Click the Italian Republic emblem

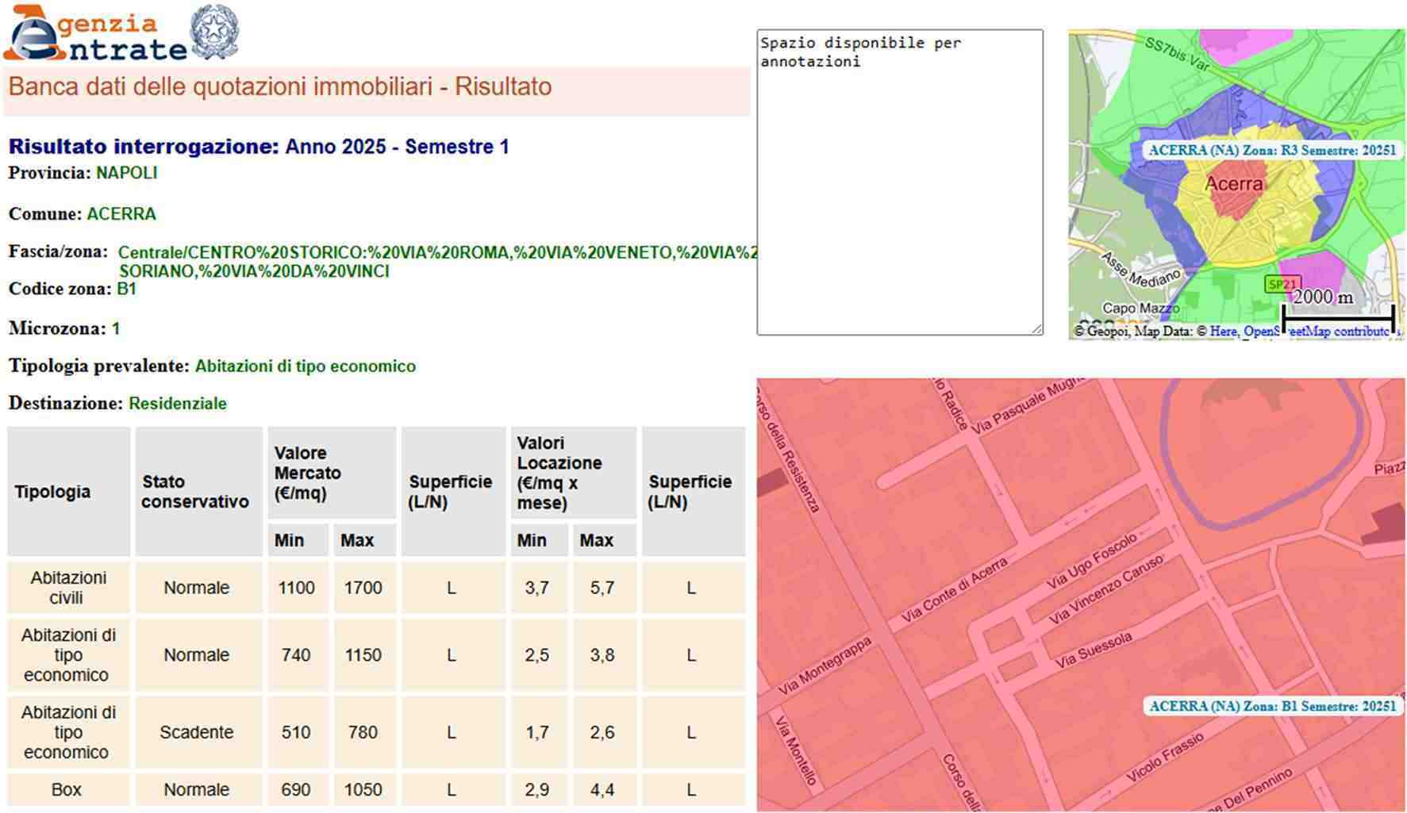pyautogui.click(x=214, y=33)
